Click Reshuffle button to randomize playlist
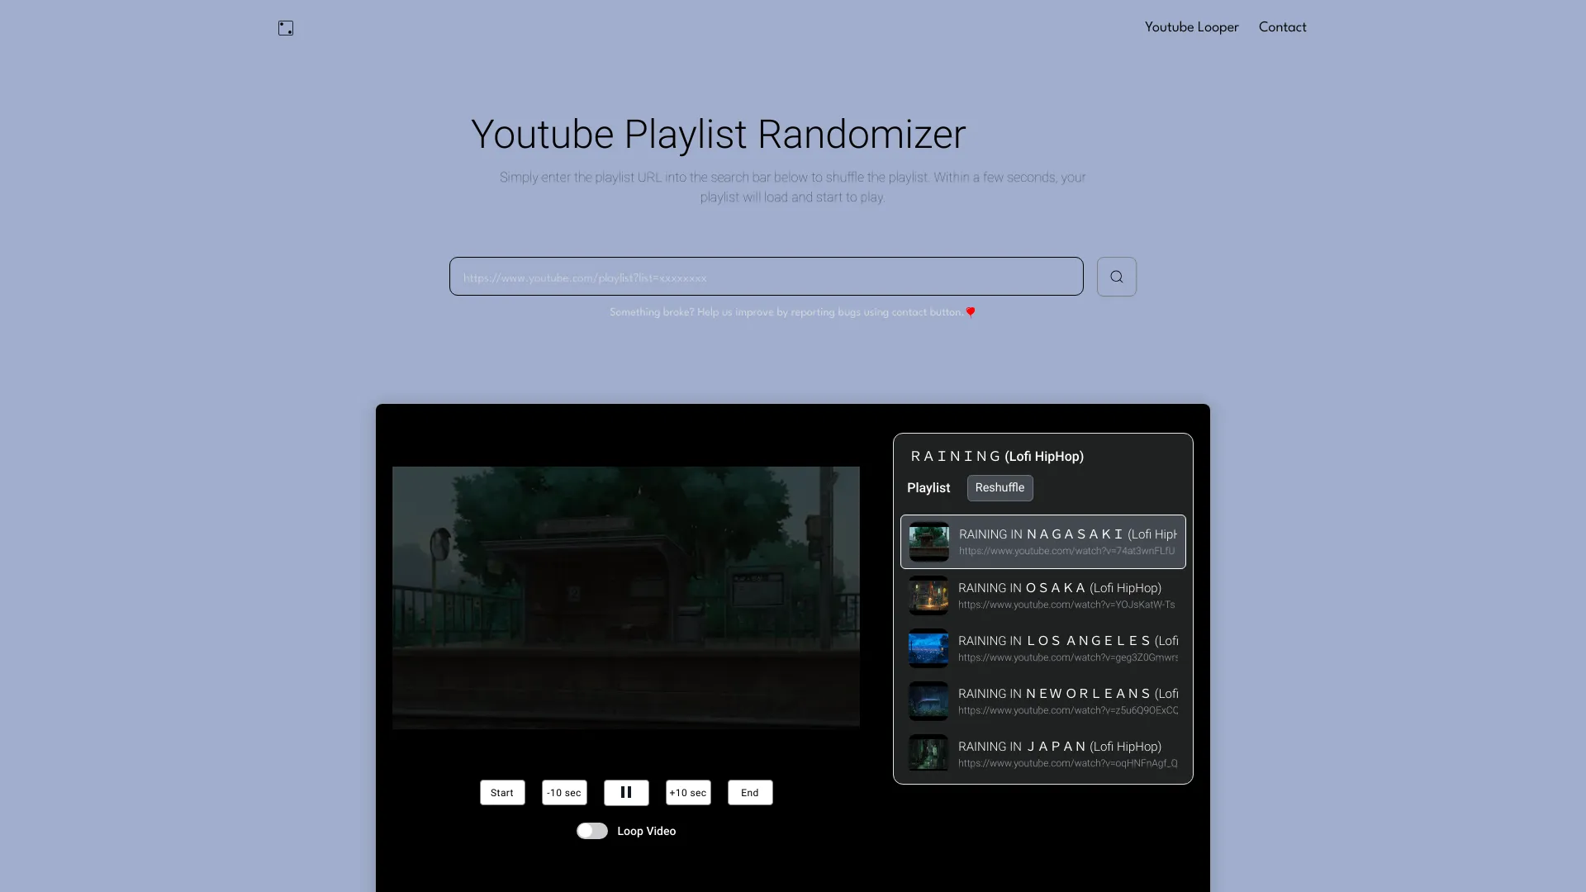 999,486
